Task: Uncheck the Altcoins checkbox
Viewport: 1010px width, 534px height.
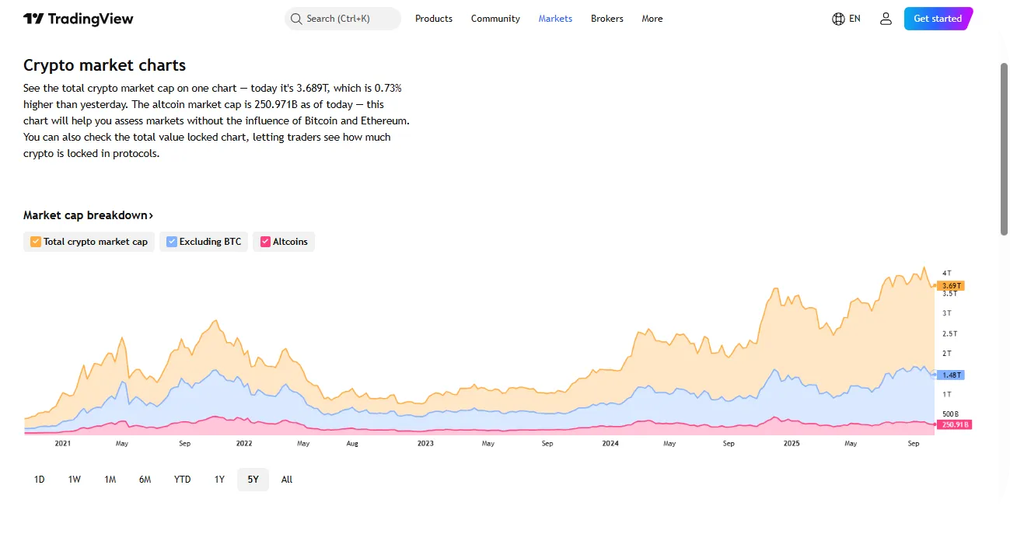Action: click(x=264, y=242)
